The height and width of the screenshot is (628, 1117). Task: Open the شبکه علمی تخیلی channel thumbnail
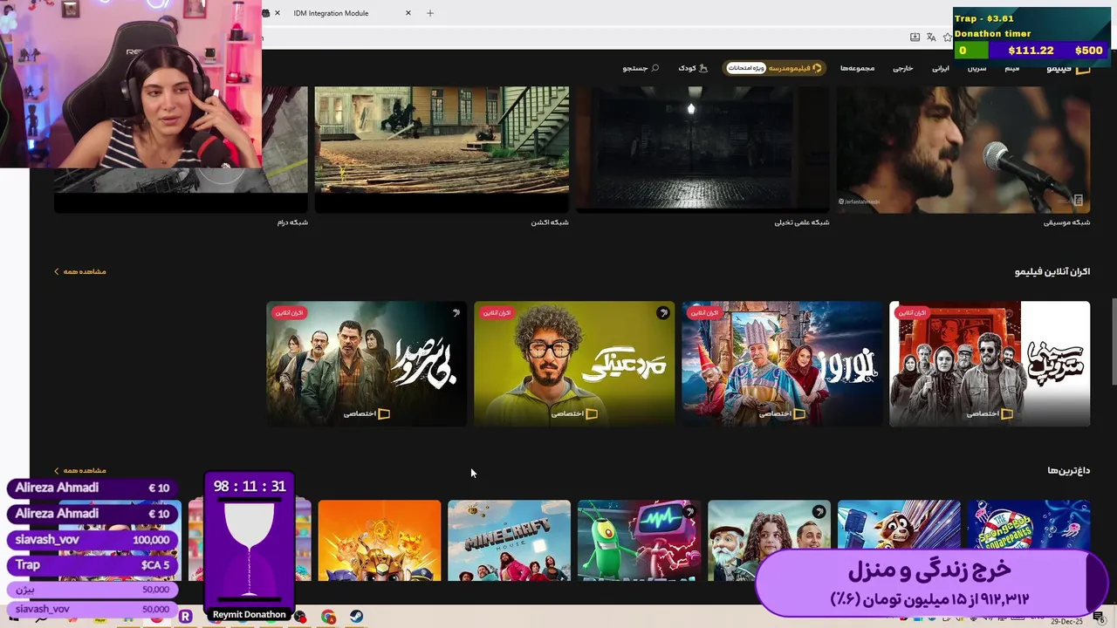click(x=702, y=149)
